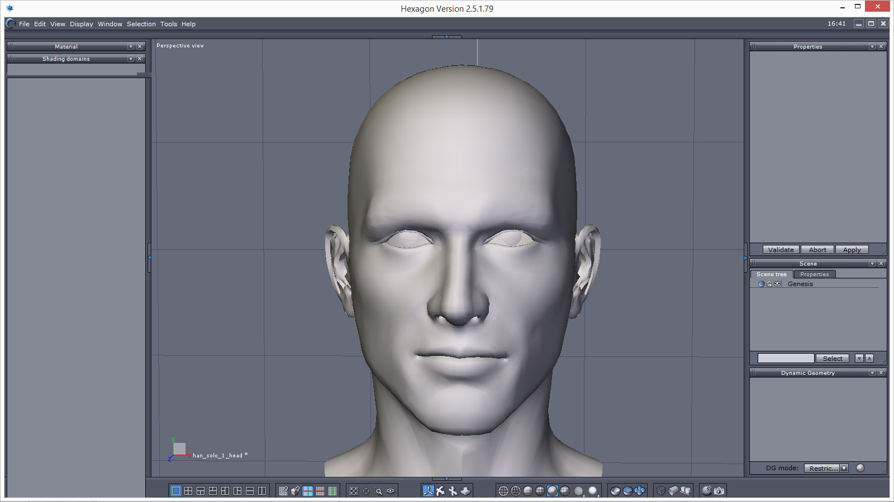Open the View menu
Screen dimensions: 894x502
tap(58, 24)
